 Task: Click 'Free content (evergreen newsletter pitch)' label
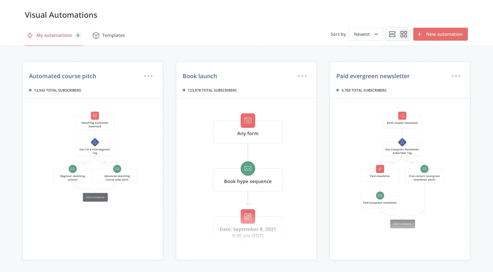(x=424, y=178)
